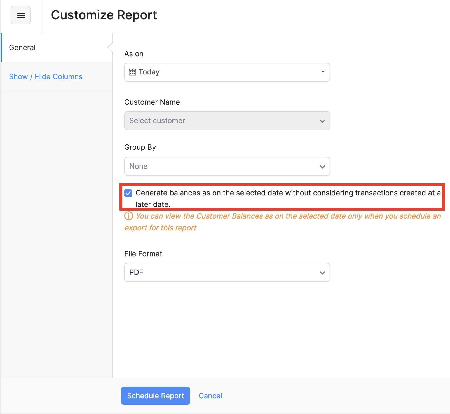Viewport: 450px width, 414px height.
Task: Open the File Format dropdown set to PDF
Action: coord(227,272)
